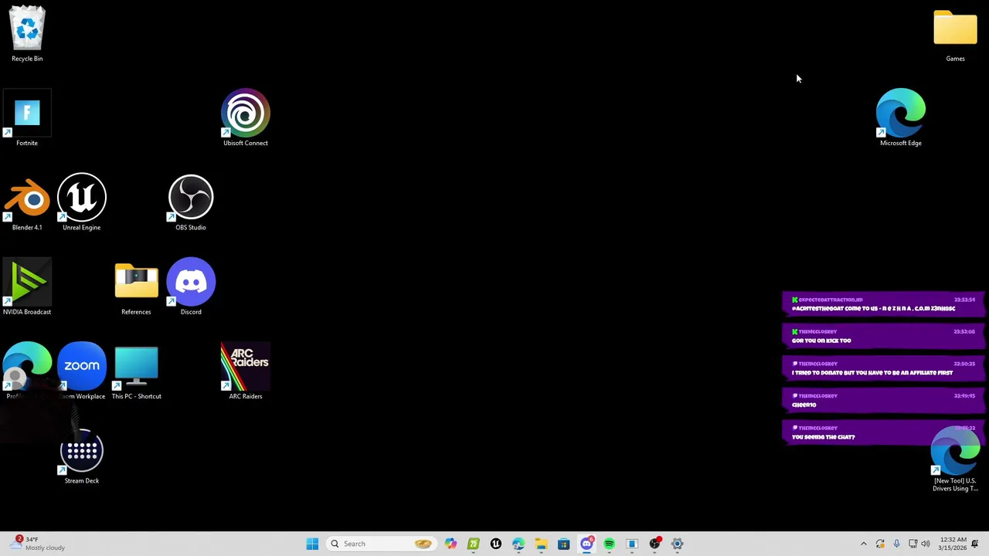The image size is (989, 556).
Task: Select the Zoom Workplace desktop icon
Action: [82, 371]
